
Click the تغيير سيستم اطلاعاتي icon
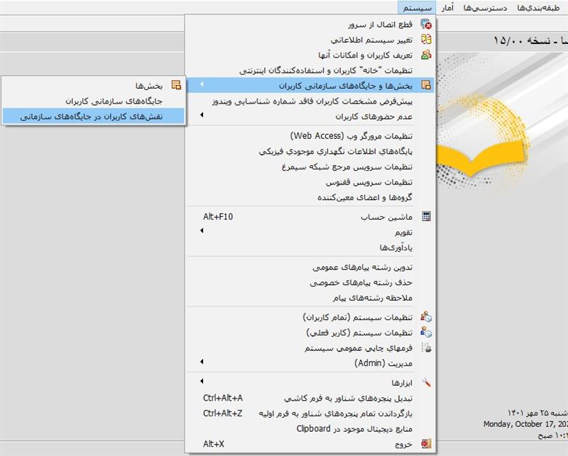point(426,39)
